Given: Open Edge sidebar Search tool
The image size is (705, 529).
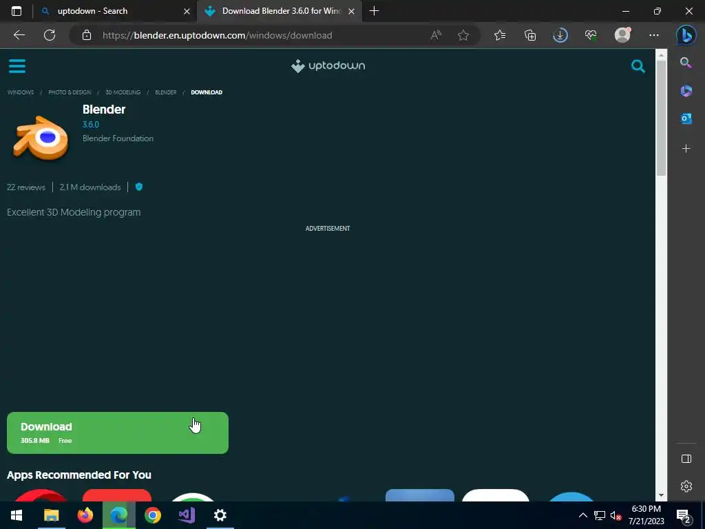Looking at the screenshot, I should tap(686, 63).
